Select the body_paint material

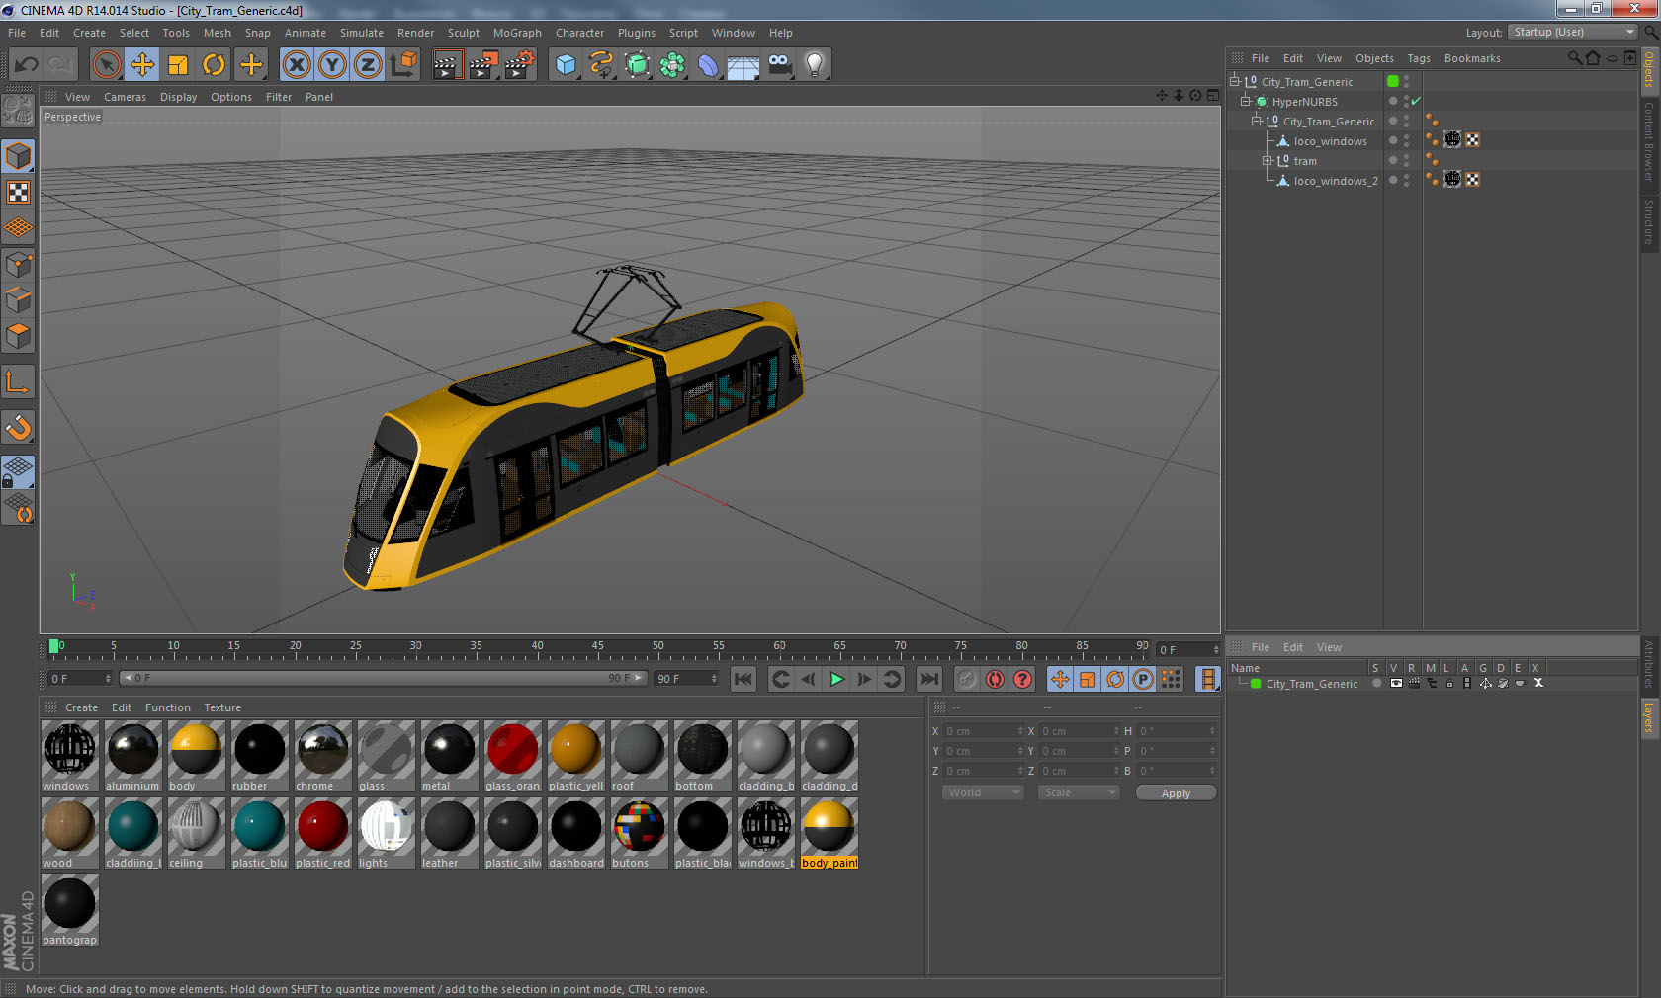click(x=829, y=833)
